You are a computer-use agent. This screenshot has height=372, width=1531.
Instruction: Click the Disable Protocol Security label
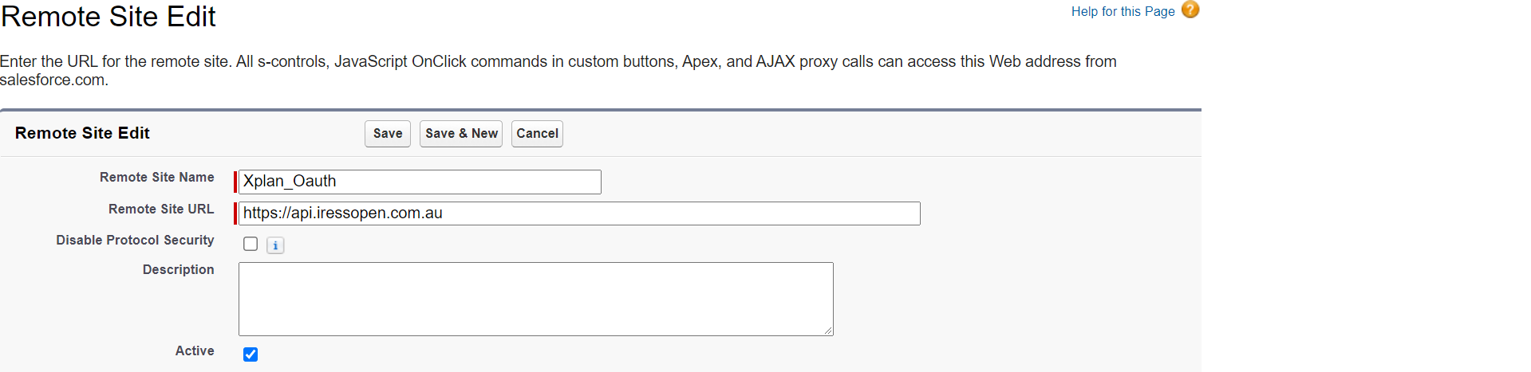pyautogui.click(x=135, y=241)
